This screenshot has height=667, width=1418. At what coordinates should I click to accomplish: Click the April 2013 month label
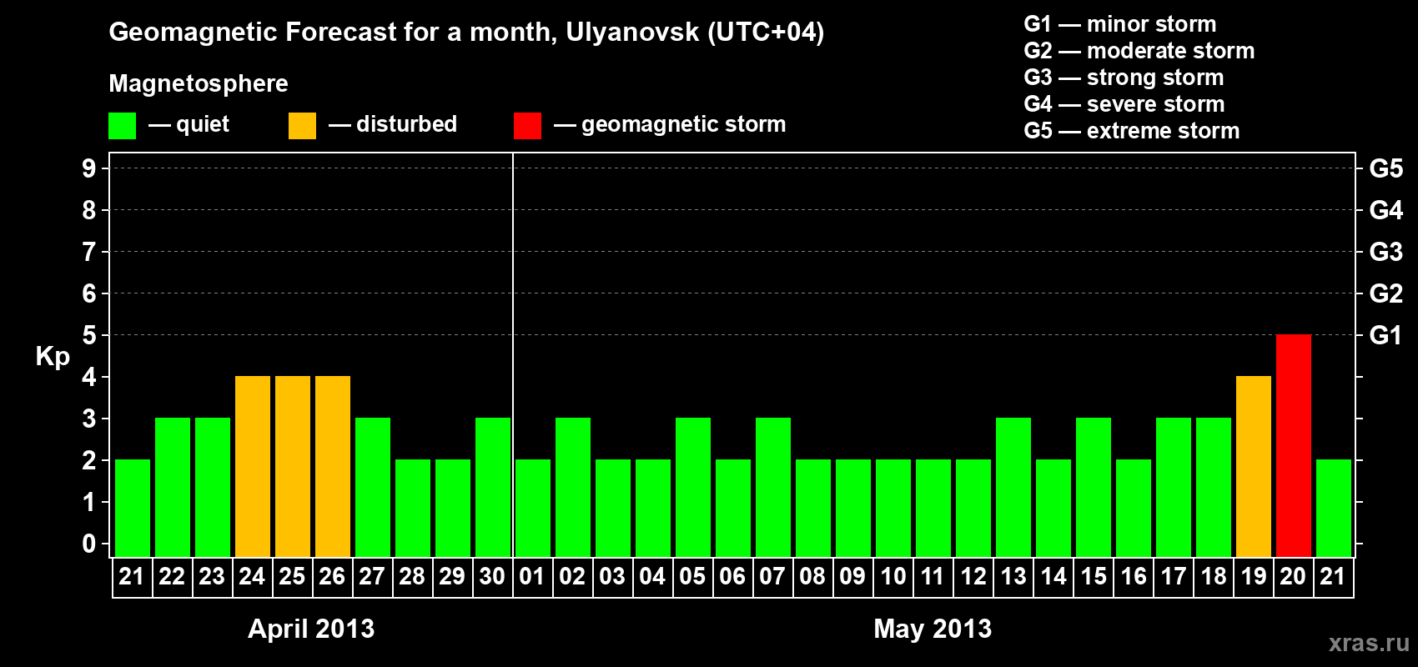311,629
